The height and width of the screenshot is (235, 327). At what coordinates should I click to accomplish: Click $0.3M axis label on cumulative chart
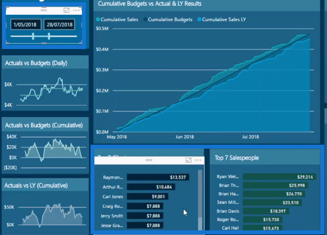(102, 70)
